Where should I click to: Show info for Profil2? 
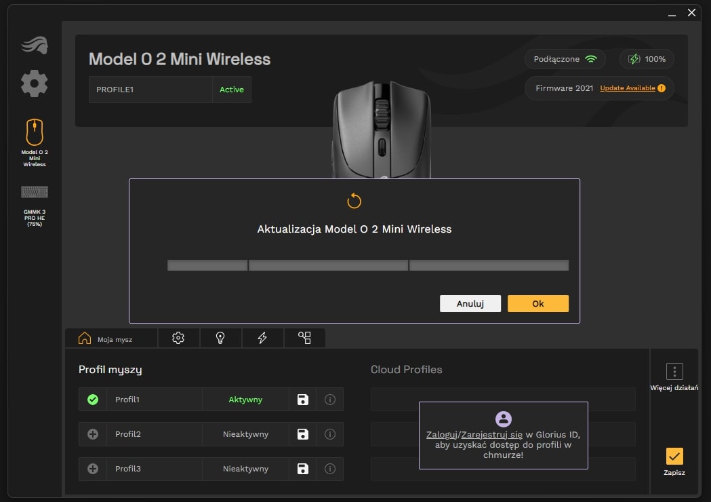[330, 434]
